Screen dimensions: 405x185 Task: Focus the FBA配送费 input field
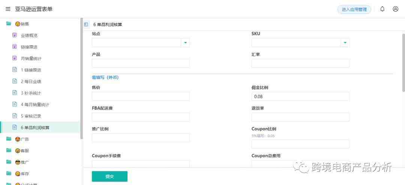coord(141,117)
